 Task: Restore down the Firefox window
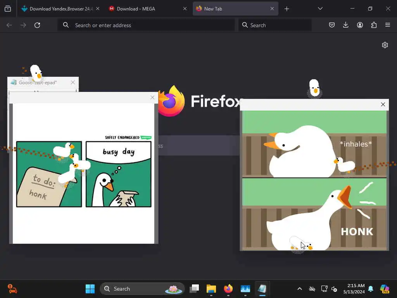(370, 9)
